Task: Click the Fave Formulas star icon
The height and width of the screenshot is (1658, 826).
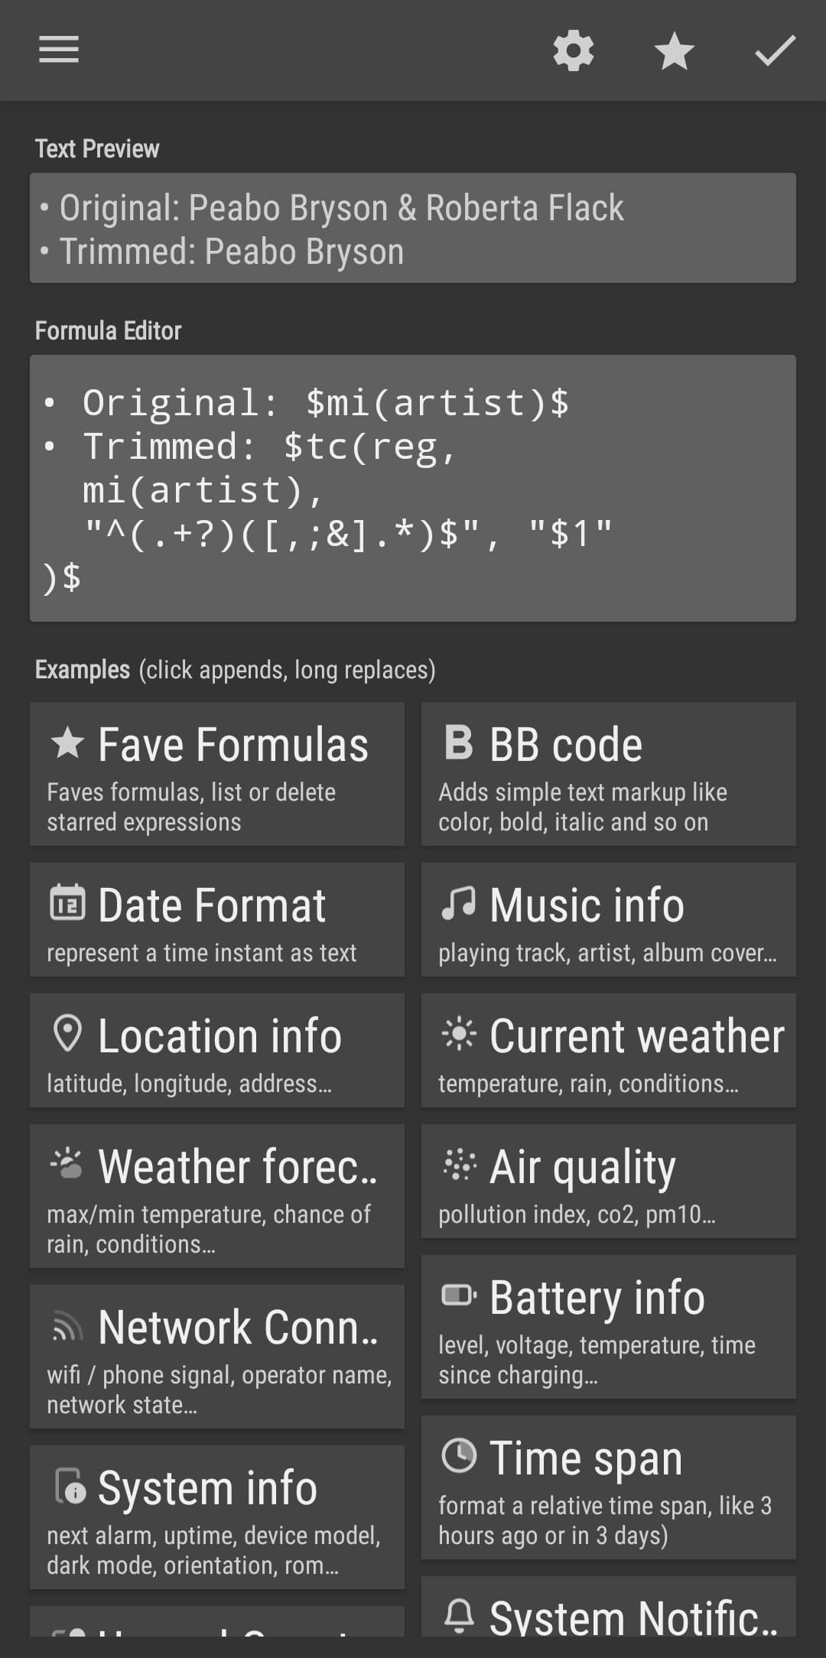Action: pyautogui.click(x=67, y=743)
